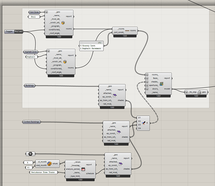Click the Merge component's arrow icon
The image size is (215, 186).
144,123
